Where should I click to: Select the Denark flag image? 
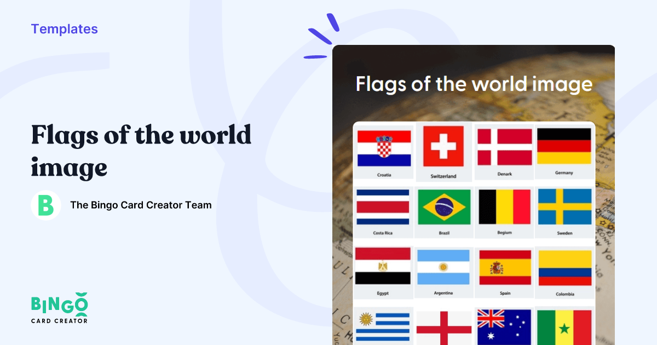[504, 148]
